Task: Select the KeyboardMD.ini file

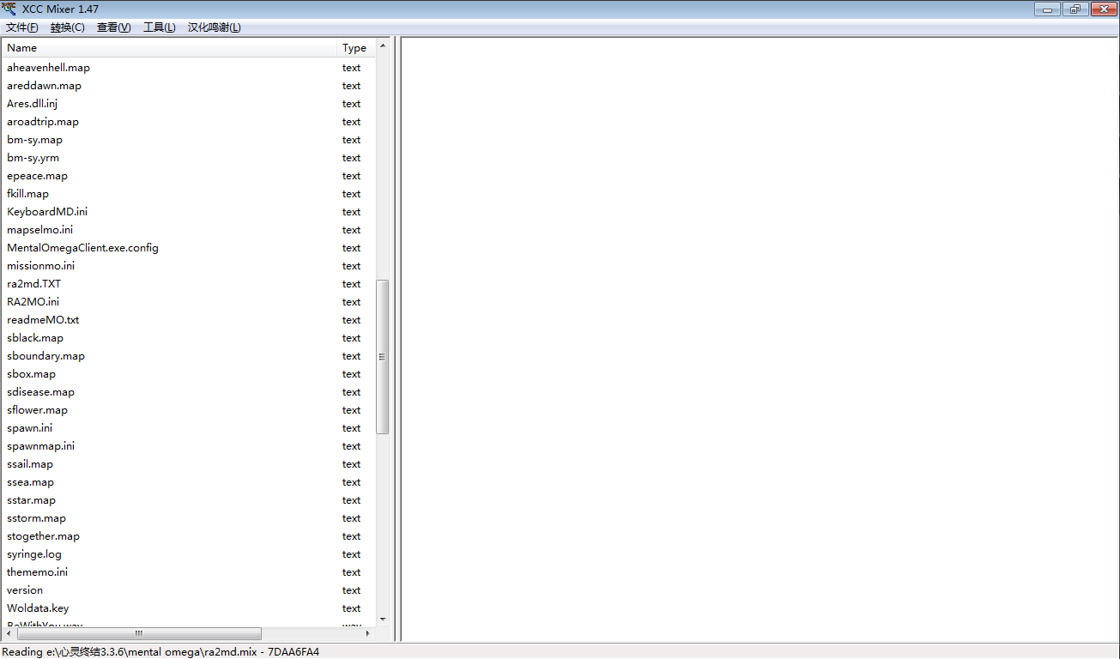Action: (x=47, y=212)
